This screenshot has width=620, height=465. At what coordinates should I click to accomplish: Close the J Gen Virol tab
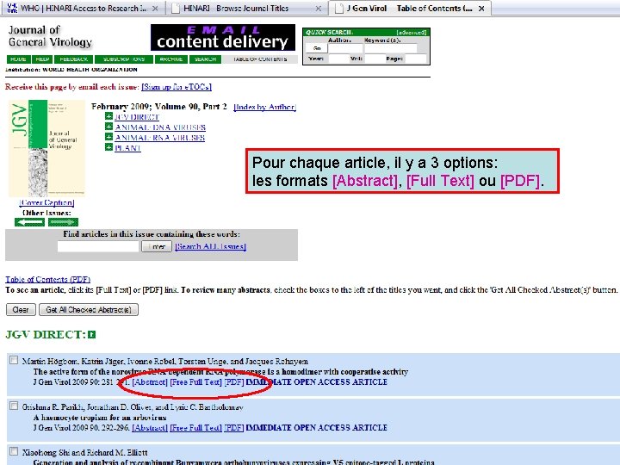tap(481, 9)
